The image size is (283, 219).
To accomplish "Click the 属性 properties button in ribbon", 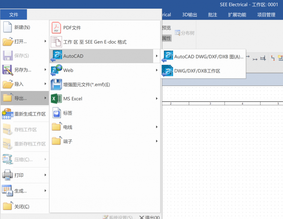I will coord(166,38).
